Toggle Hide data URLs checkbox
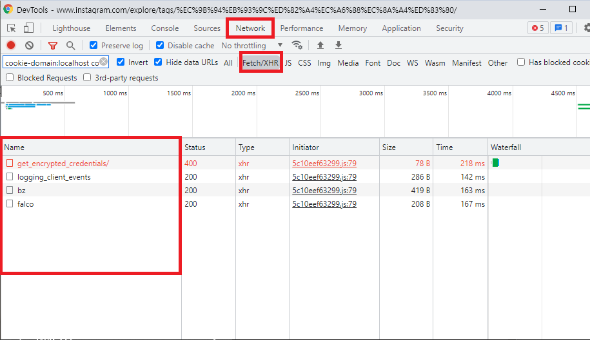Screen dimensions: 590x340 point(158,62)
